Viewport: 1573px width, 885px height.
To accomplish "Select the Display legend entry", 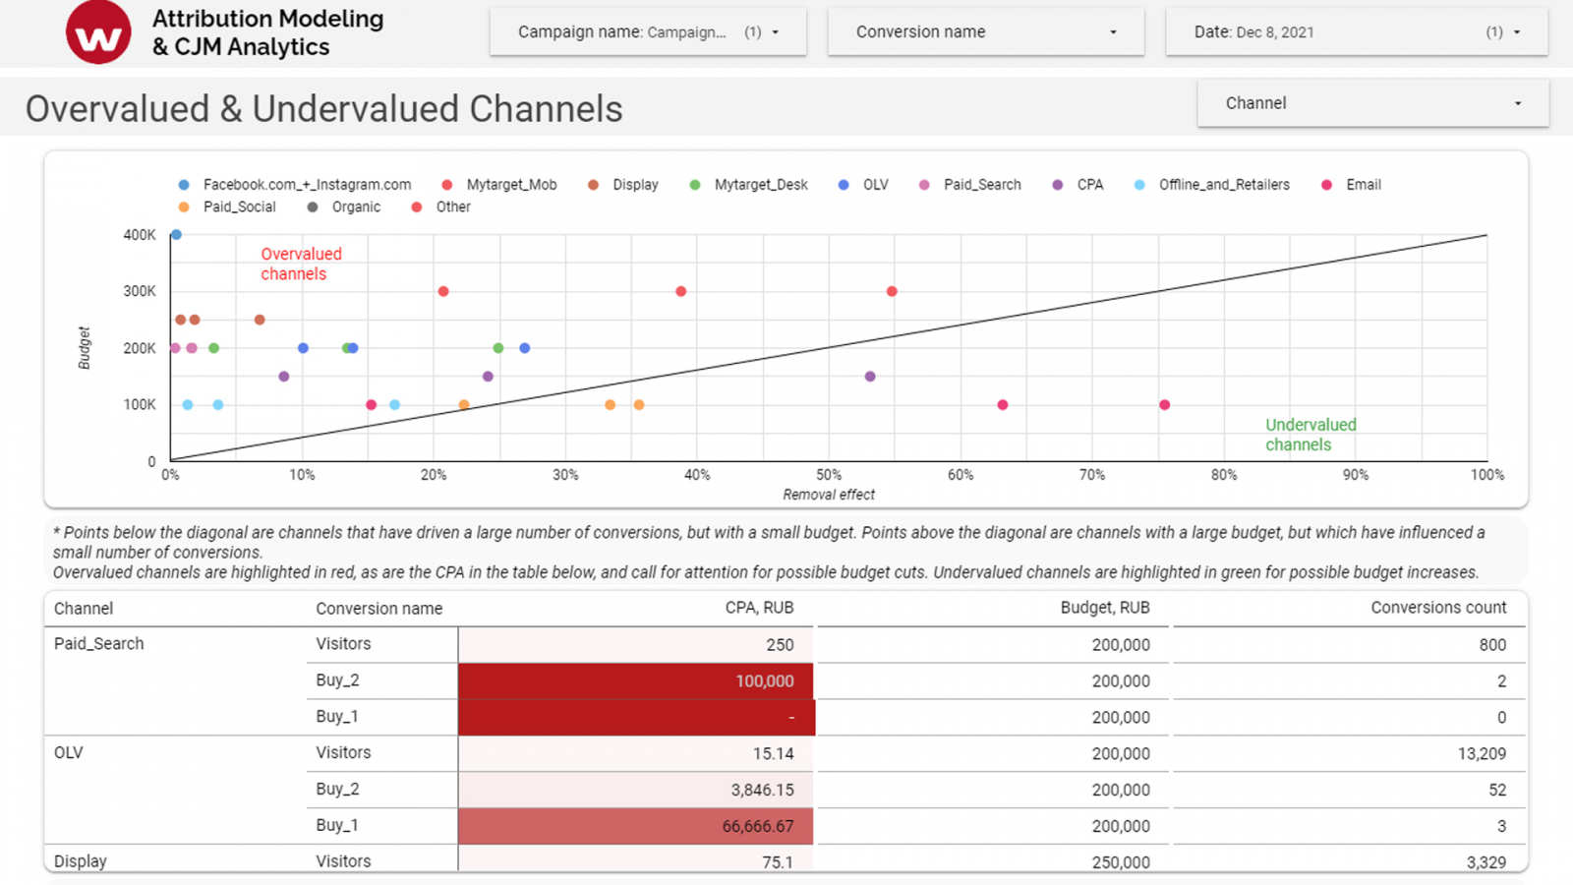I will pyautogui.click(x=634, y=185).
